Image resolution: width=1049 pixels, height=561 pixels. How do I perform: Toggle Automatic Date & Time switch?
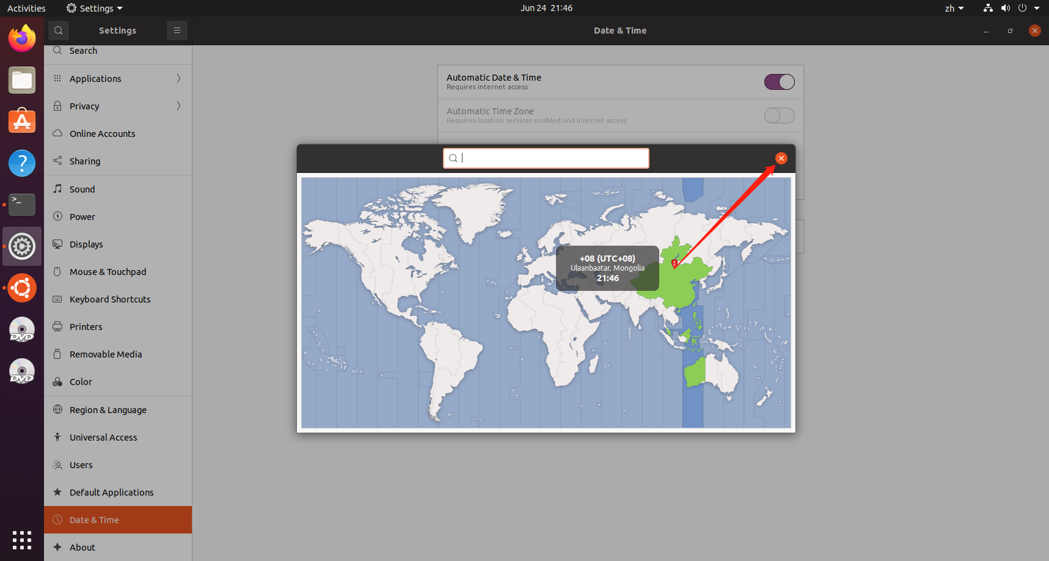[x=779, y=82]
